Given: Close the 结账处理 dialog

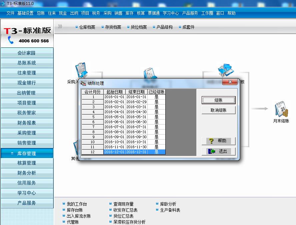Looking at the screenshot, I should point(230,82).
